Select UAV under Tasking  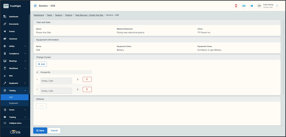11,97
